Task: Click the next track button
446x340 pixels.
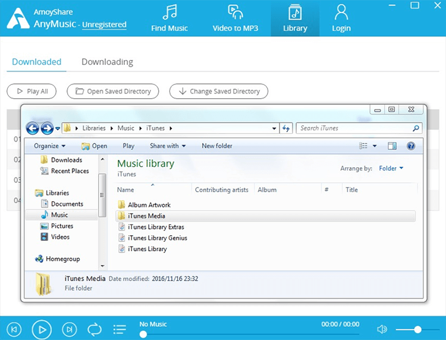Action: pos(69,329)
